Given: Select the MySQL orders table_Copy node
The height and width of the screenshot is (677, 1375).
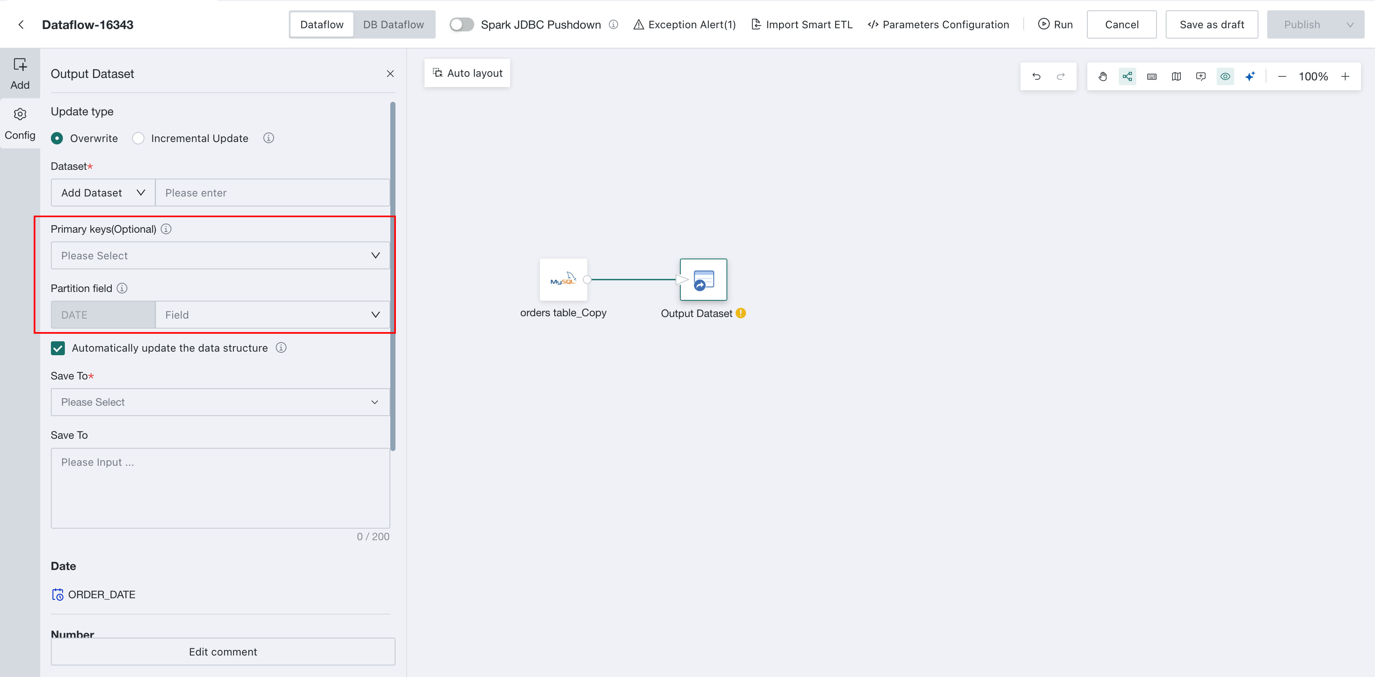Looking at the screenshot, I should pyautogui.click(x=563, y=280).
